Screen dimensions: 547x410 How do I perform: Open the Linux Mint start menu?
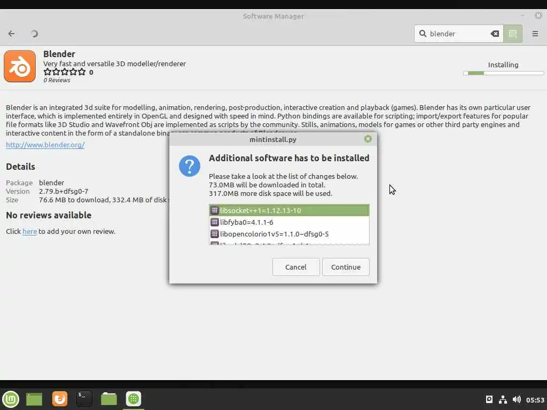tap(11, 399)
